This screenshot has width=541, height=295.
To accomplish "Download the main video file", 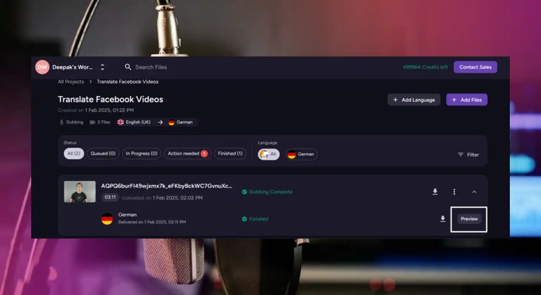I will click(x=435, y=192).
